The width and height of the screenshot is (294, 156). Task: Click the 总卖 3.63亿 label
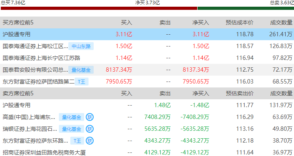click(x=282, y=3)
